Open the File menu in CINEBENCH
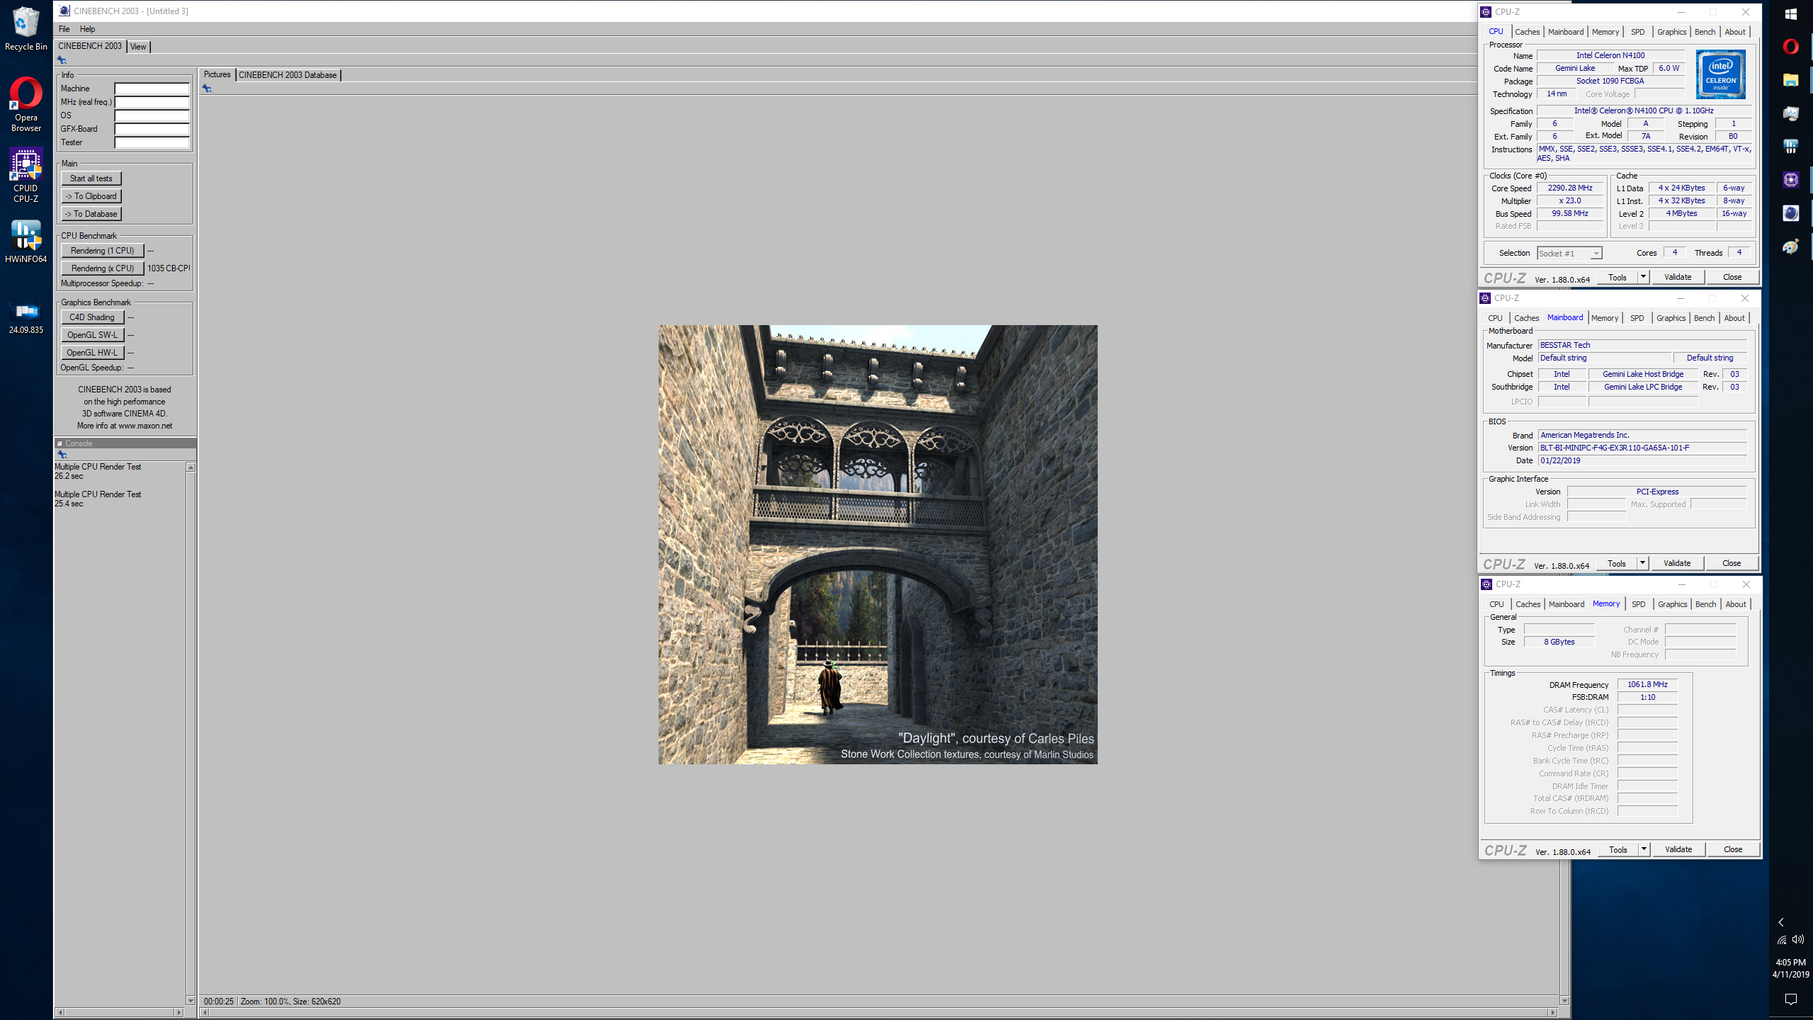This screenshot has width=1813, height=1020. [x=64, y=29]
